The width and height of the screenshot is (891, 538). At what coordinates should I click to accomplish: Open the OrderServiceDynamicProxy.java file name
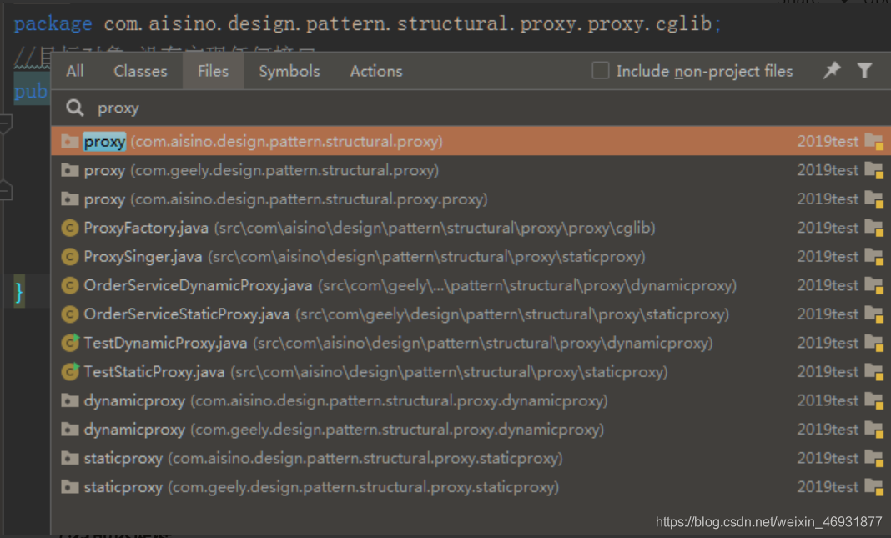pyautogui.click(x=198, y=285)
